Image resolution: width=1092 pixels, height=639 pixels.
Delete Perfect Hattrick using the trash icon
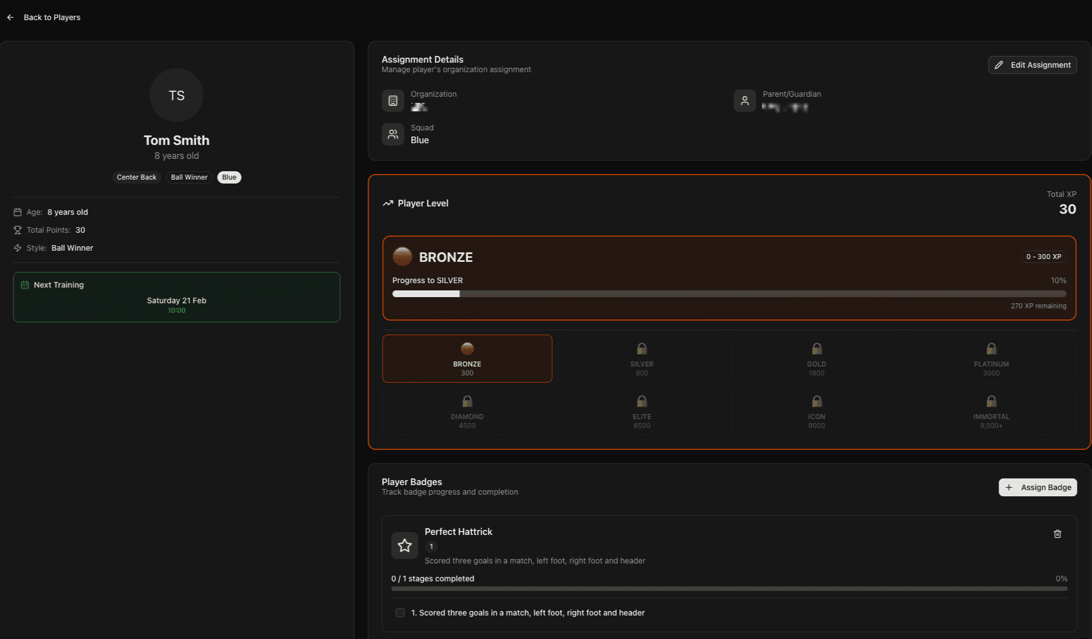(x=1057, y=534)
